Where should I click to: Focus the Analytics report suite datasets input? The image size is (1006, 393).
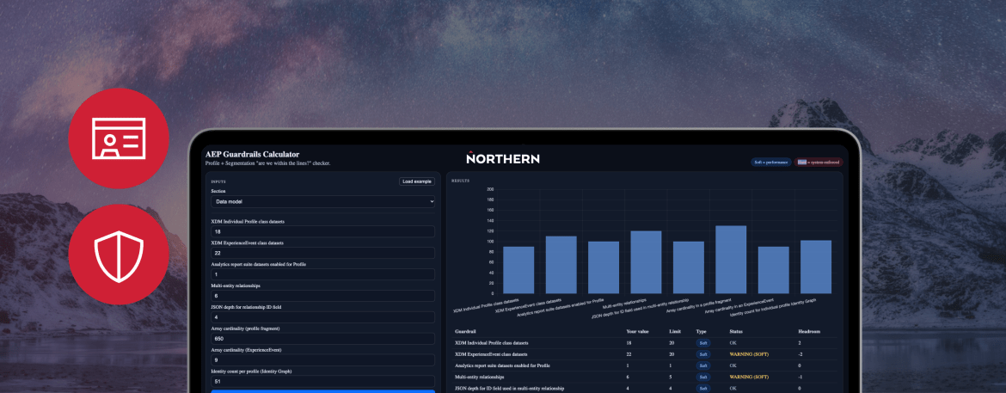(x=322, y=274)
